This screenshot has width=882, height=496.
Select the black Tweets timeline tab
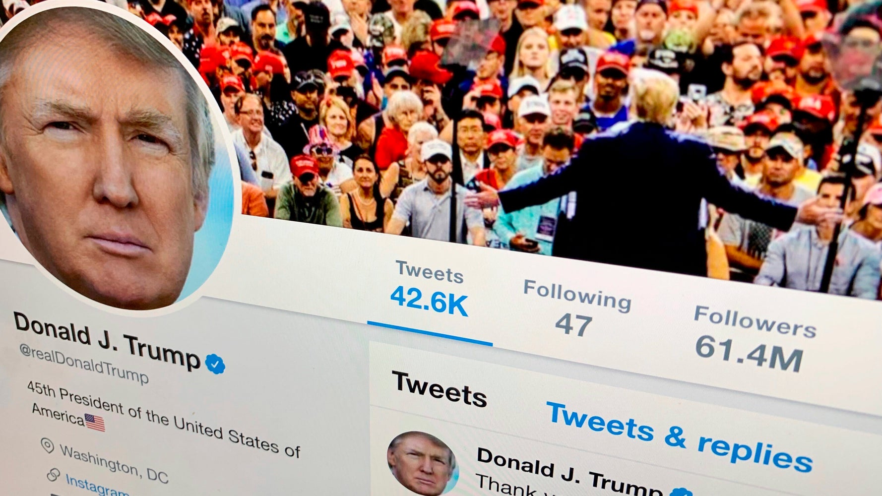tap(439, 389)
